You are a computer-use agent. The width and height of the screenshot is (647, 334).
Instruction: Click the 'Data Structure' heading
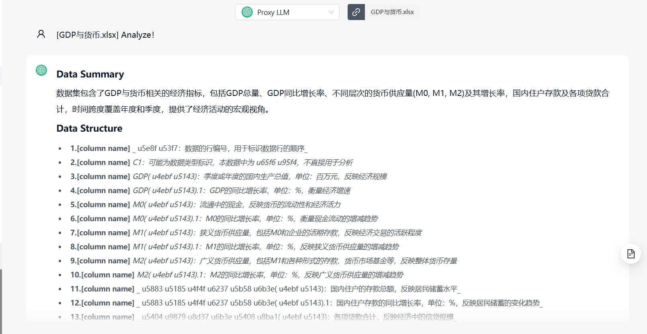[89, 128]
